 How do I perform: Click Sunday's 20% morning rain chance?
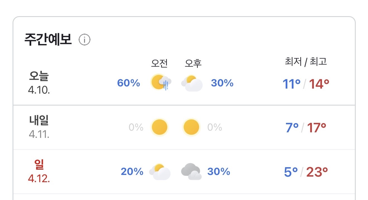pyautogui.click(x=132, y=172)
